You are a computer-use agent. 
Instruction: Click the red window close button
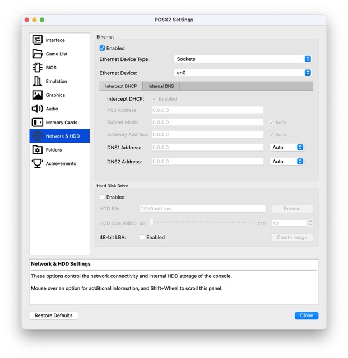(x=27, y=20)
